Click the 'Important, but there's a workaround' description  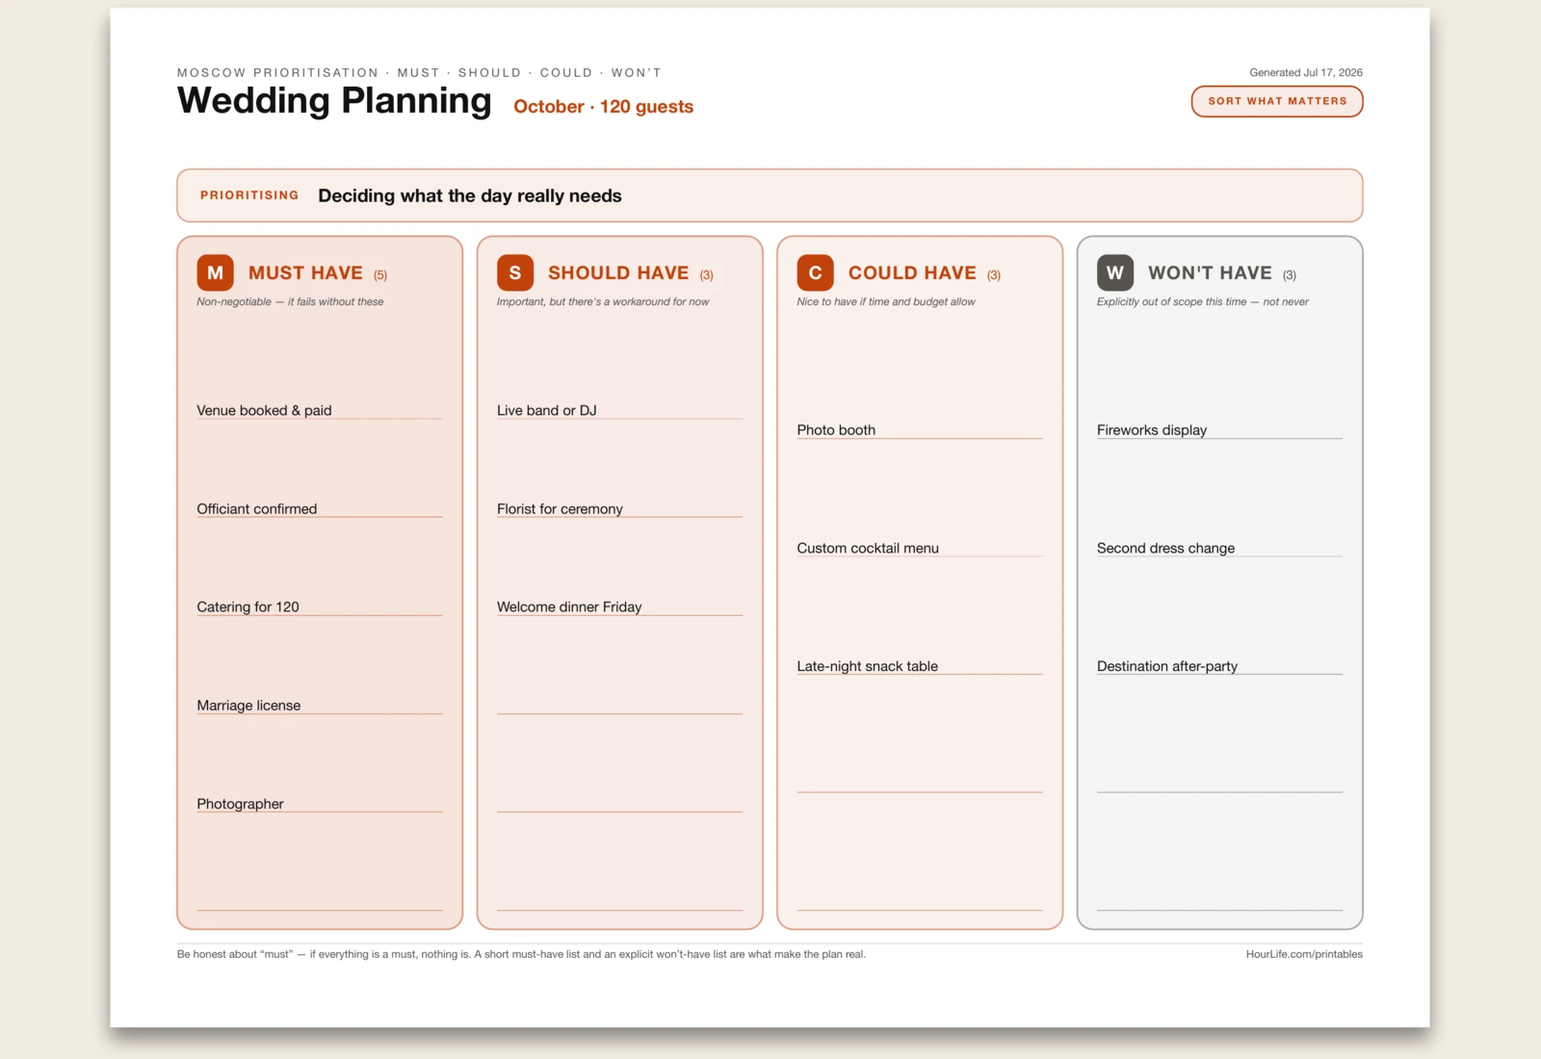[603, 301]
